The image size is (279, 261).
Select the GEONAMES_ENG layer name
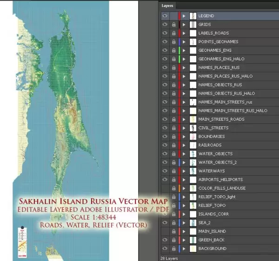click(x=215, y=50)
